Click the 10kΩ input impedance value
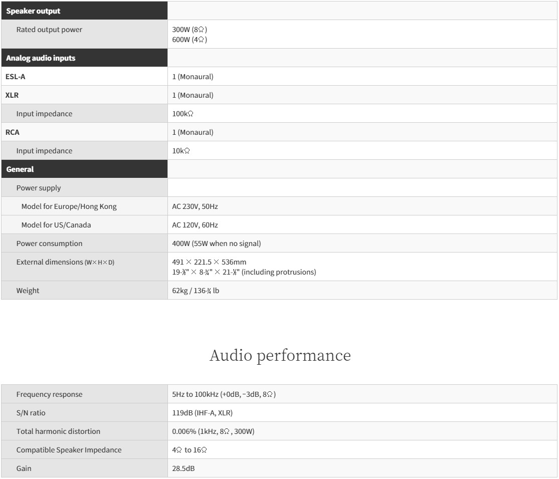Viewport: 559px width, 479px height. pos(181,151)
